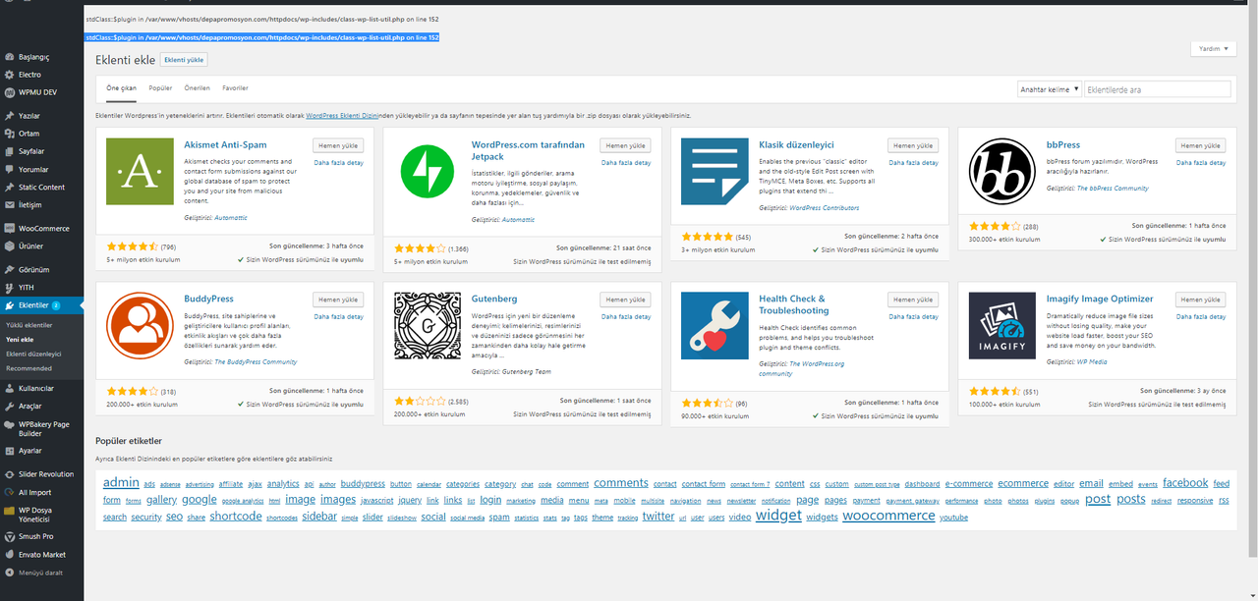The width and height of the screenshot is (1258, 601).
Task: Open the Health Check wrench thumbnail
Action: (x=715, y=325)
